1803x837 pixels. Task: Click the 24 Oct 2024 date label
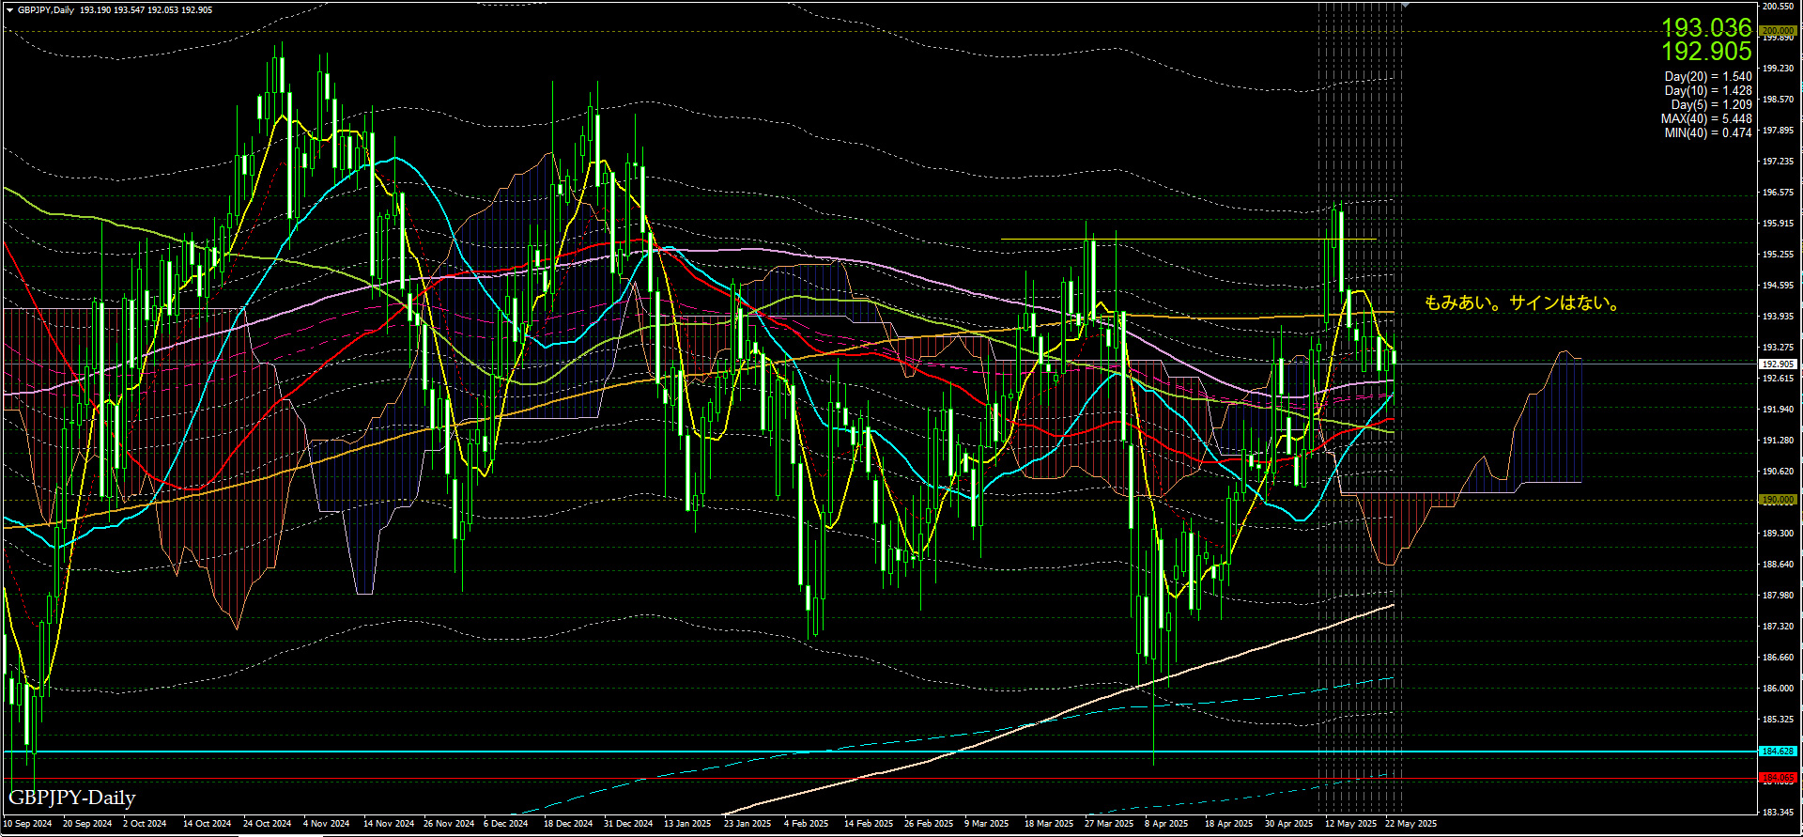point(267,824)
